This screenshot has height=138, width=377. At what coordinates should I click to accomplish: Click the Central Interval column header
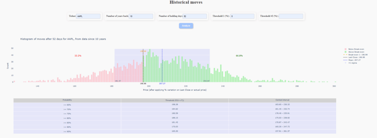pos(282,100)
